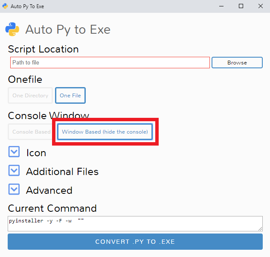Expand the Advanced section chevron
The width and height of the screenshot is (270, 257).
click(x=14, y=189)
